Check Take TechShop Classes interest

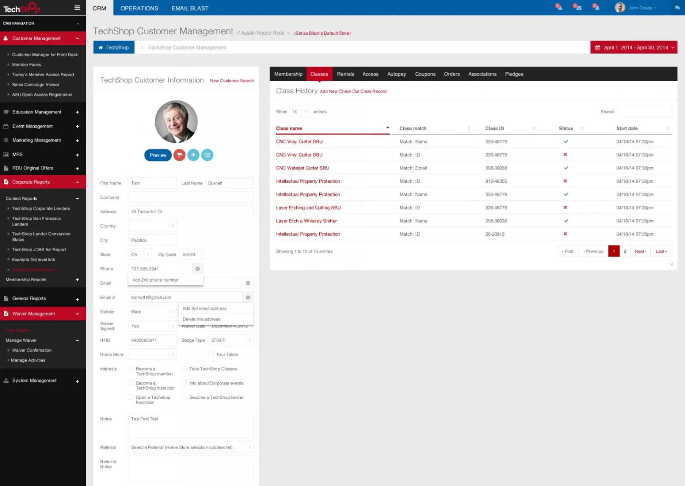click(184, 369)
